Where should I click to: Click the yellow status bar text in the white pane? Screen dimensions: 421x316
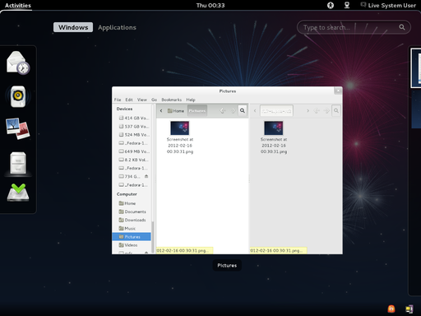click(184, 251)
